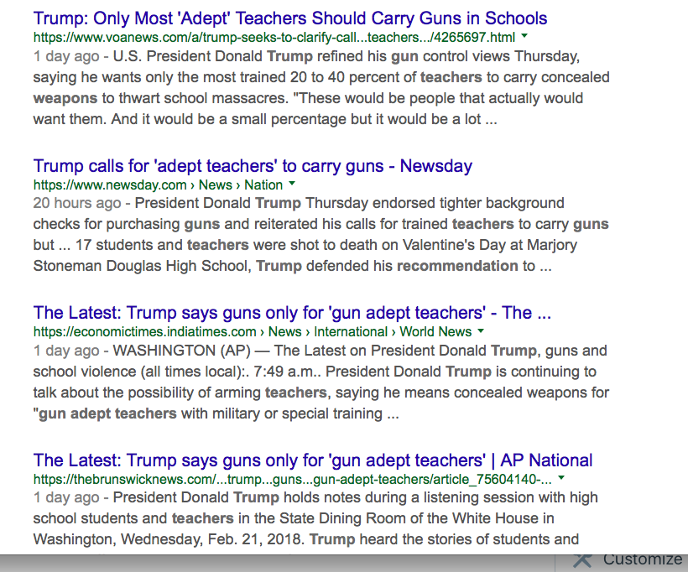Click the Customize tools icon
The height and width of the screenshot is (572, 688).
[583, 559]
